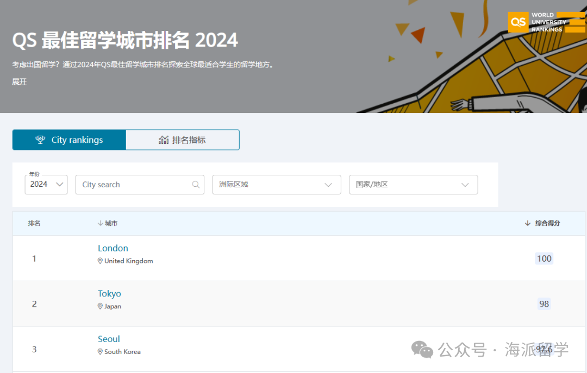Click the rank number 2 cell
Screen dimensions: 587x373
click(34, 304)
